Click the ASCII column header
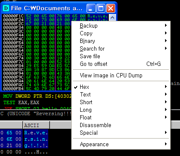The width and height of the screenshot is (180, 156). [36, 125]
